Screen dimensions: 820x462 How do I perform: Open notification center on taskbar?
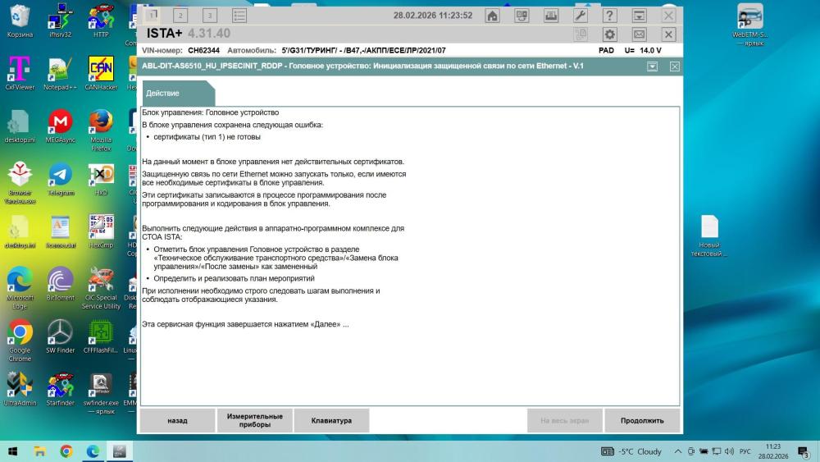coord(804,451)
